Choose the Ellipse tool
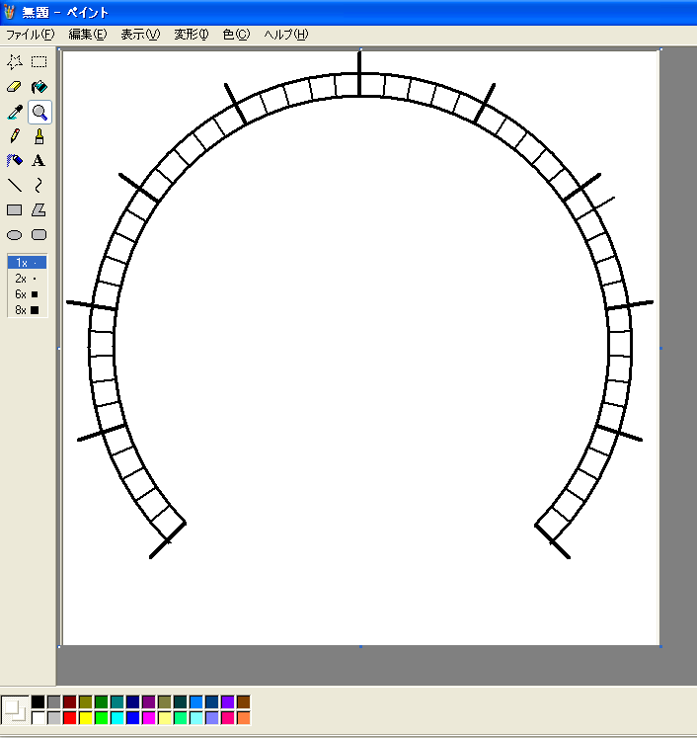Screen dimensions: 697x738 coord(15,235)
